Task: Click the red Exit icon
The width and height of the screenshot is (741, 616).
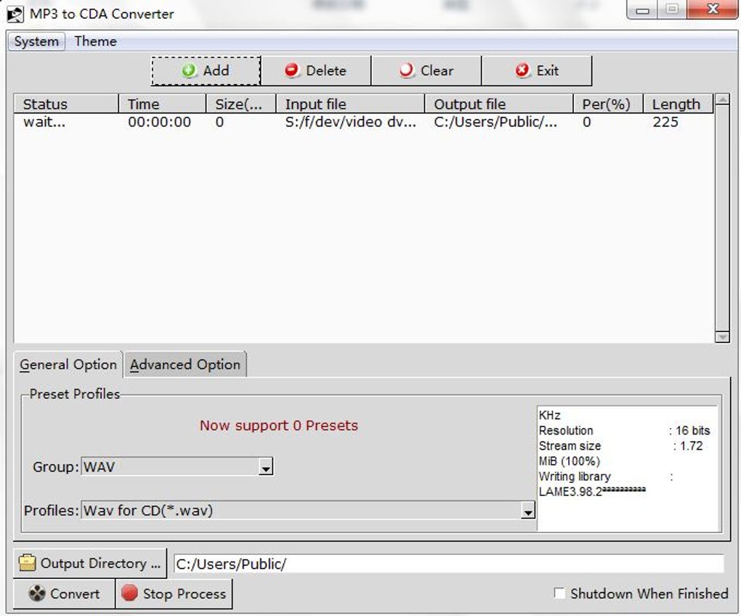Action: pyautogui.click(x=522, y=70)
